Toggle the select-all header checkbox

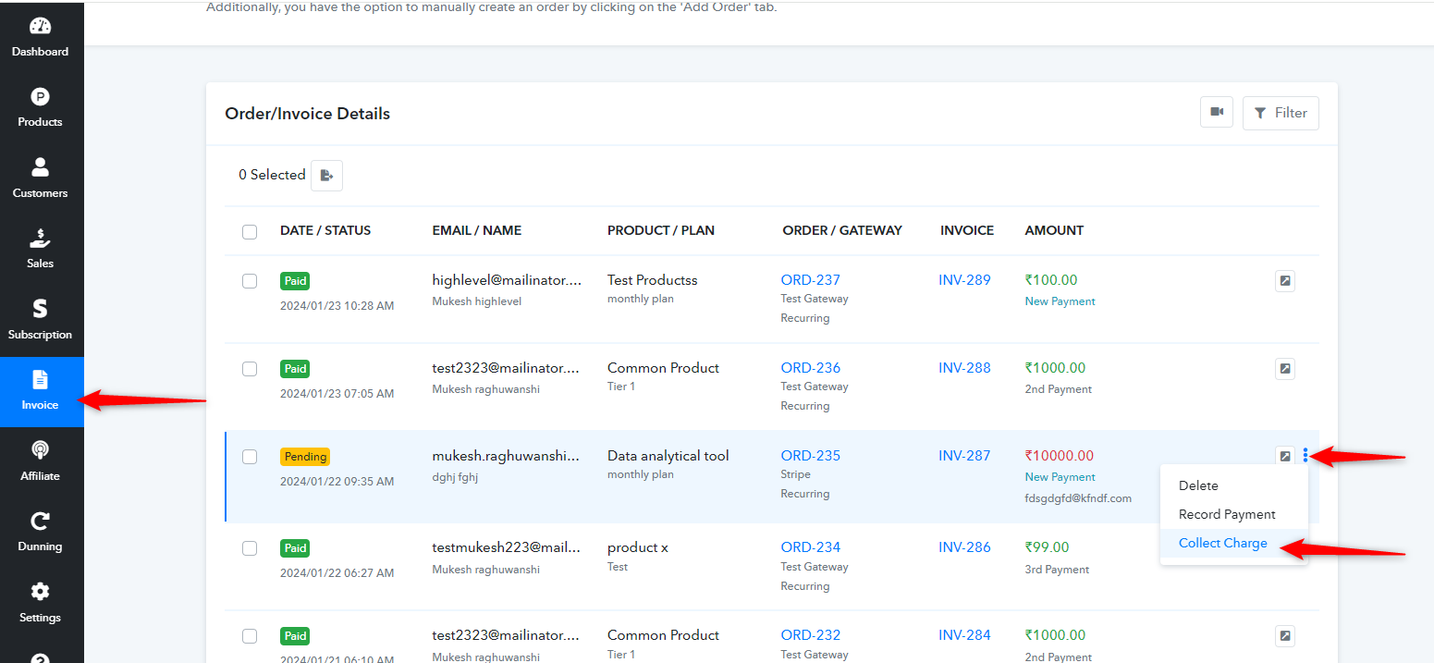(250, 231)
